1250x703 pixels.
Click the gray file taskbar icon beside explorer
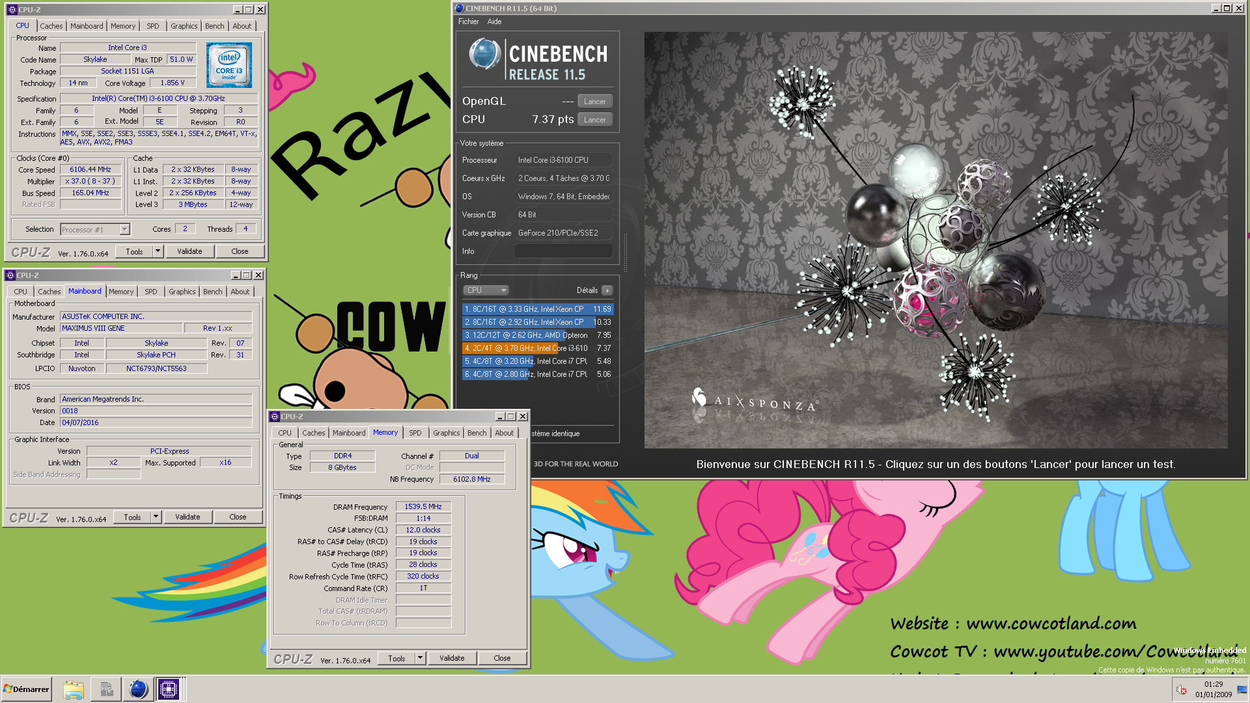click(x=106, y=689)
